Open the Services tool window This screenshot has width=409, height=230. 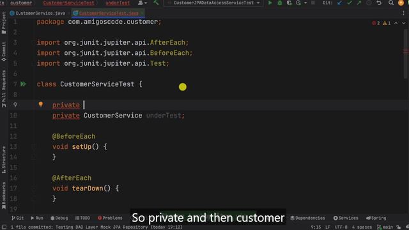click(x=346, y=218)
